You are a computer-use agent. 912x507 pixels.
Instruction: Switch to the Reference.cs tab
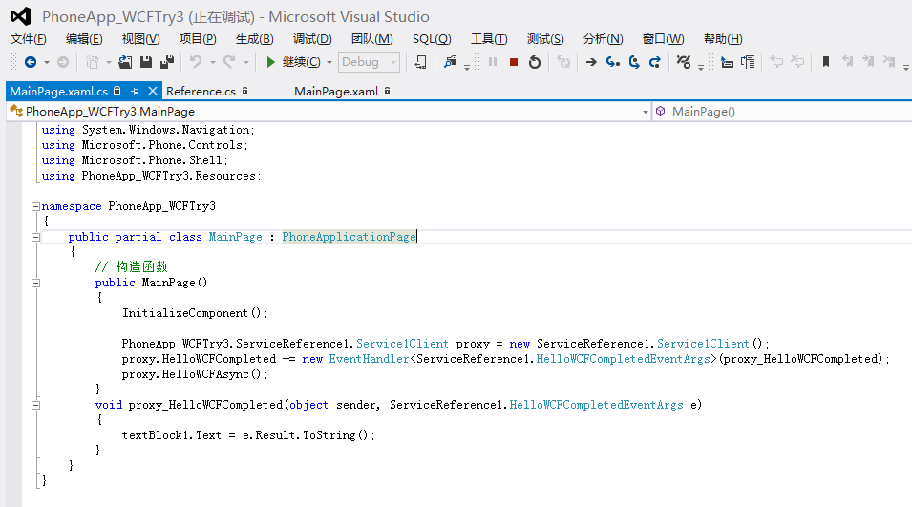click(201, 92)
